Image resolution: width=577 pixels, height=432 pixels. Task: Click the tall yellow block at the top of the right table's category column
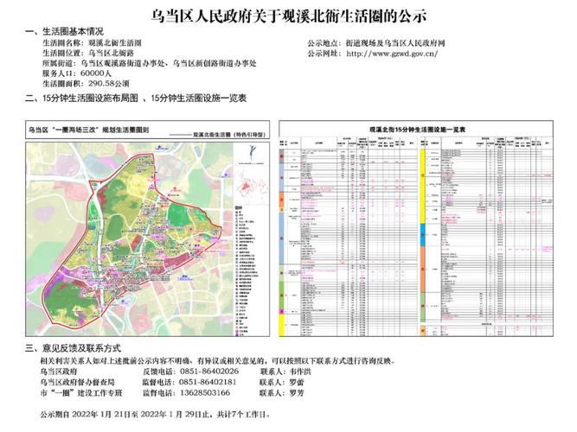[x=423, y=186]
